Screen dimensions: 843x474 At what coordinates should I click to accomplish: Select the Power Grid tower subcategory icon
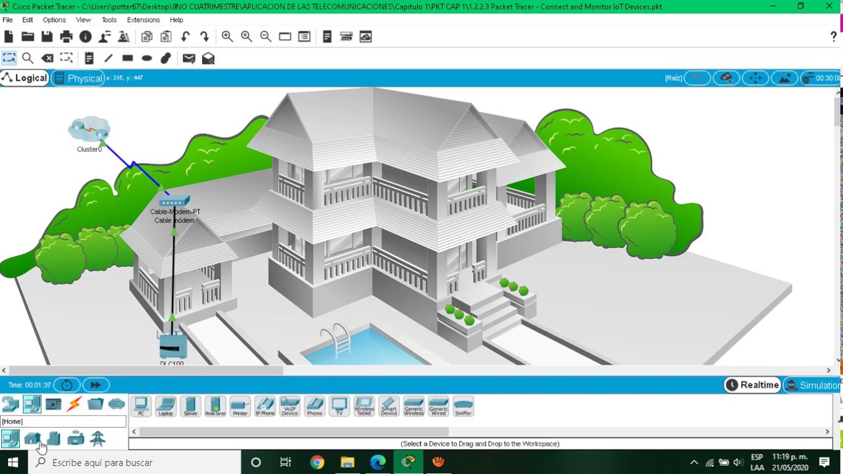[x=97, y=438]
